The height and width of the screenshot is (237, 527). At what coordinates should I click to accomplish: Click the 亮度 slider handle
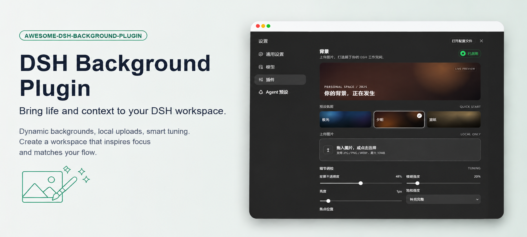point(328,201)
